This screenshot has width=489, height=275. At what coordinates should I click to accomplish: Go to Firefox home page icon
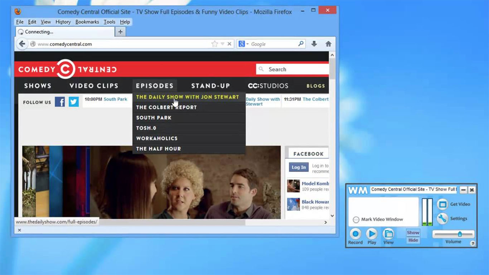328,44
